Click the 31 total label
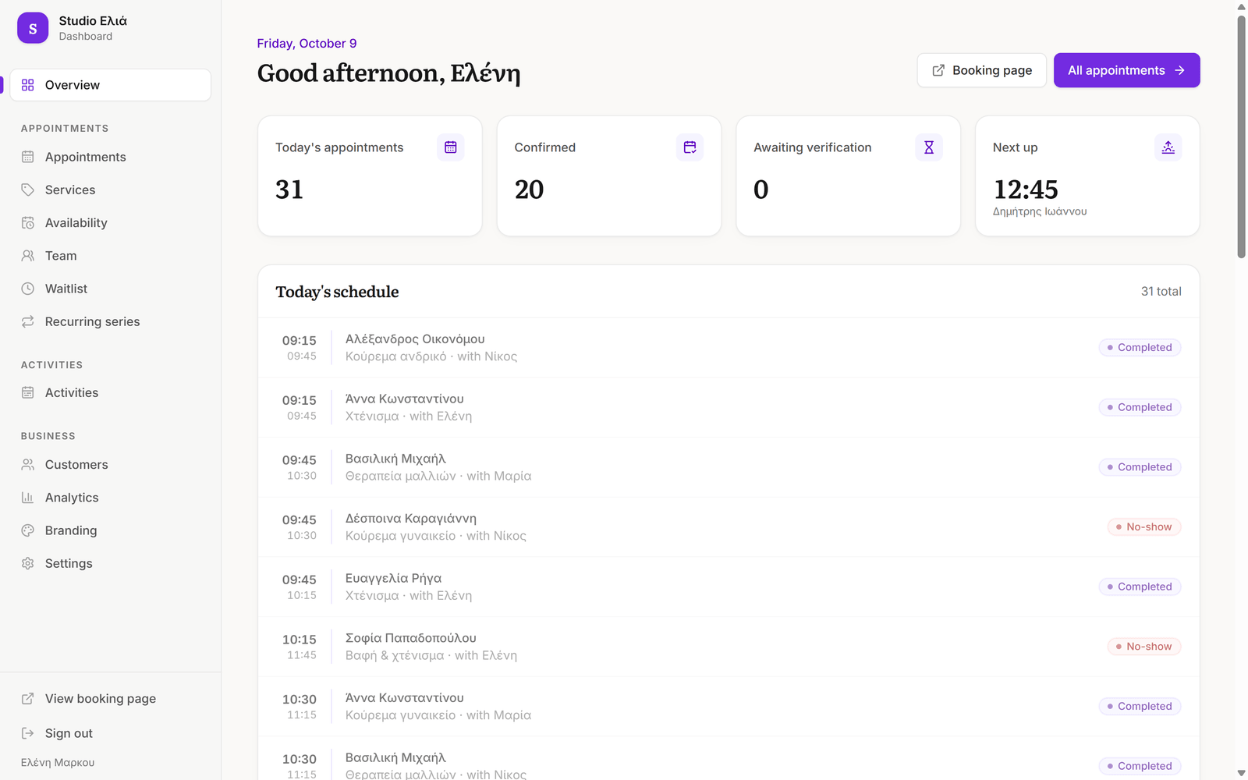Screen dimensions: 1248x780 1161,292
